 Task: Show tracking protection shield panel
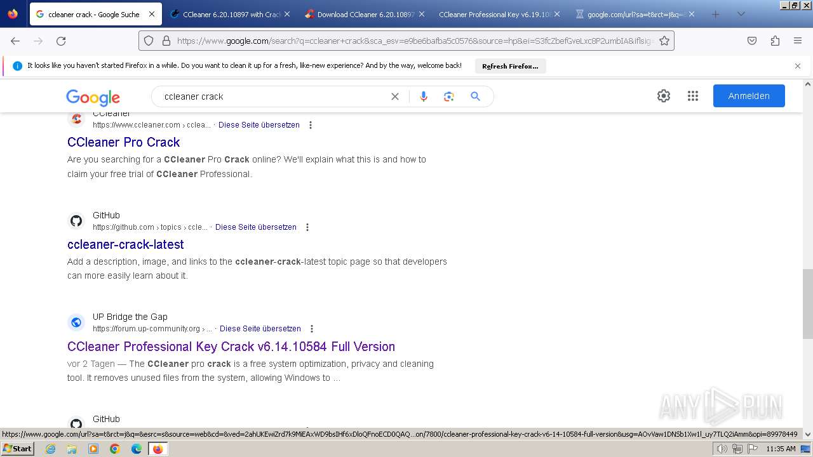(149, 41)
